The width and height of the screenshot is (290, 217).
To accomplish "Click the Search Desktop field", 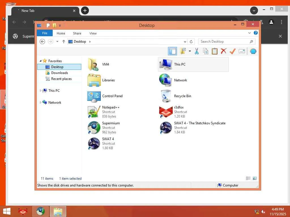I will tap(227, 42).
